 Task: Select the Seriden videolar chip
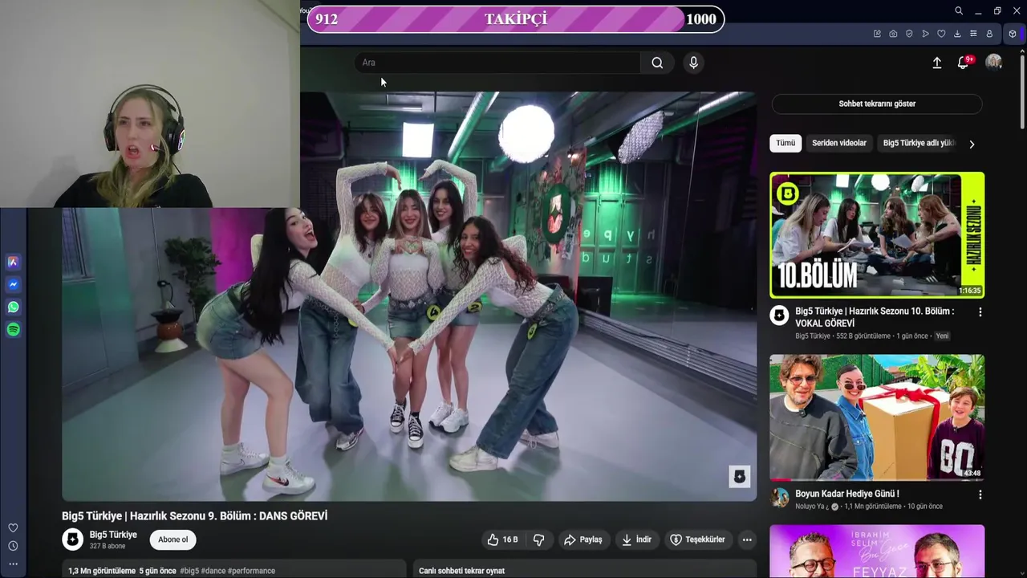839,143
